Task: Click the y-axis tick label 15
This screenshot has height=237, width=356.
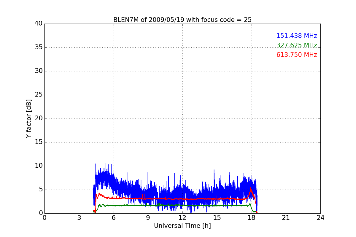Action: coord(39,142)
